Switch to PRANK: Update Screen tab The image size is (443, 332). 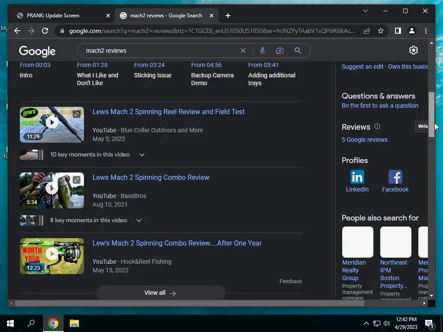pos(53,16)
